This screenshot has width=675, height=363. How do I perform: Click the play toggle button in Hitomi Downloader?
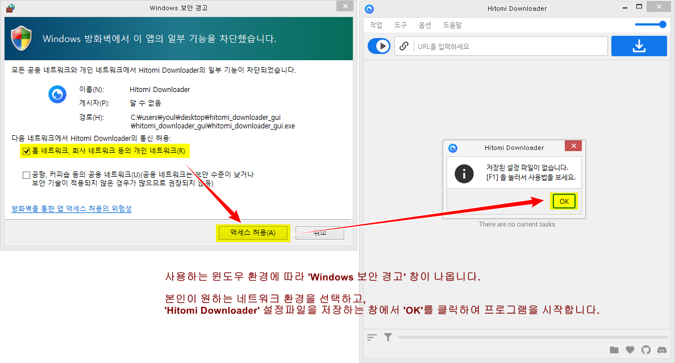[379, 46]
